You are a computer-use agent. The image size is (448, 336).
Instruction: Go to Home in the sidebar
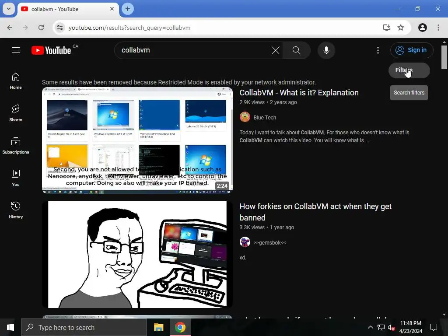(16, 81)
